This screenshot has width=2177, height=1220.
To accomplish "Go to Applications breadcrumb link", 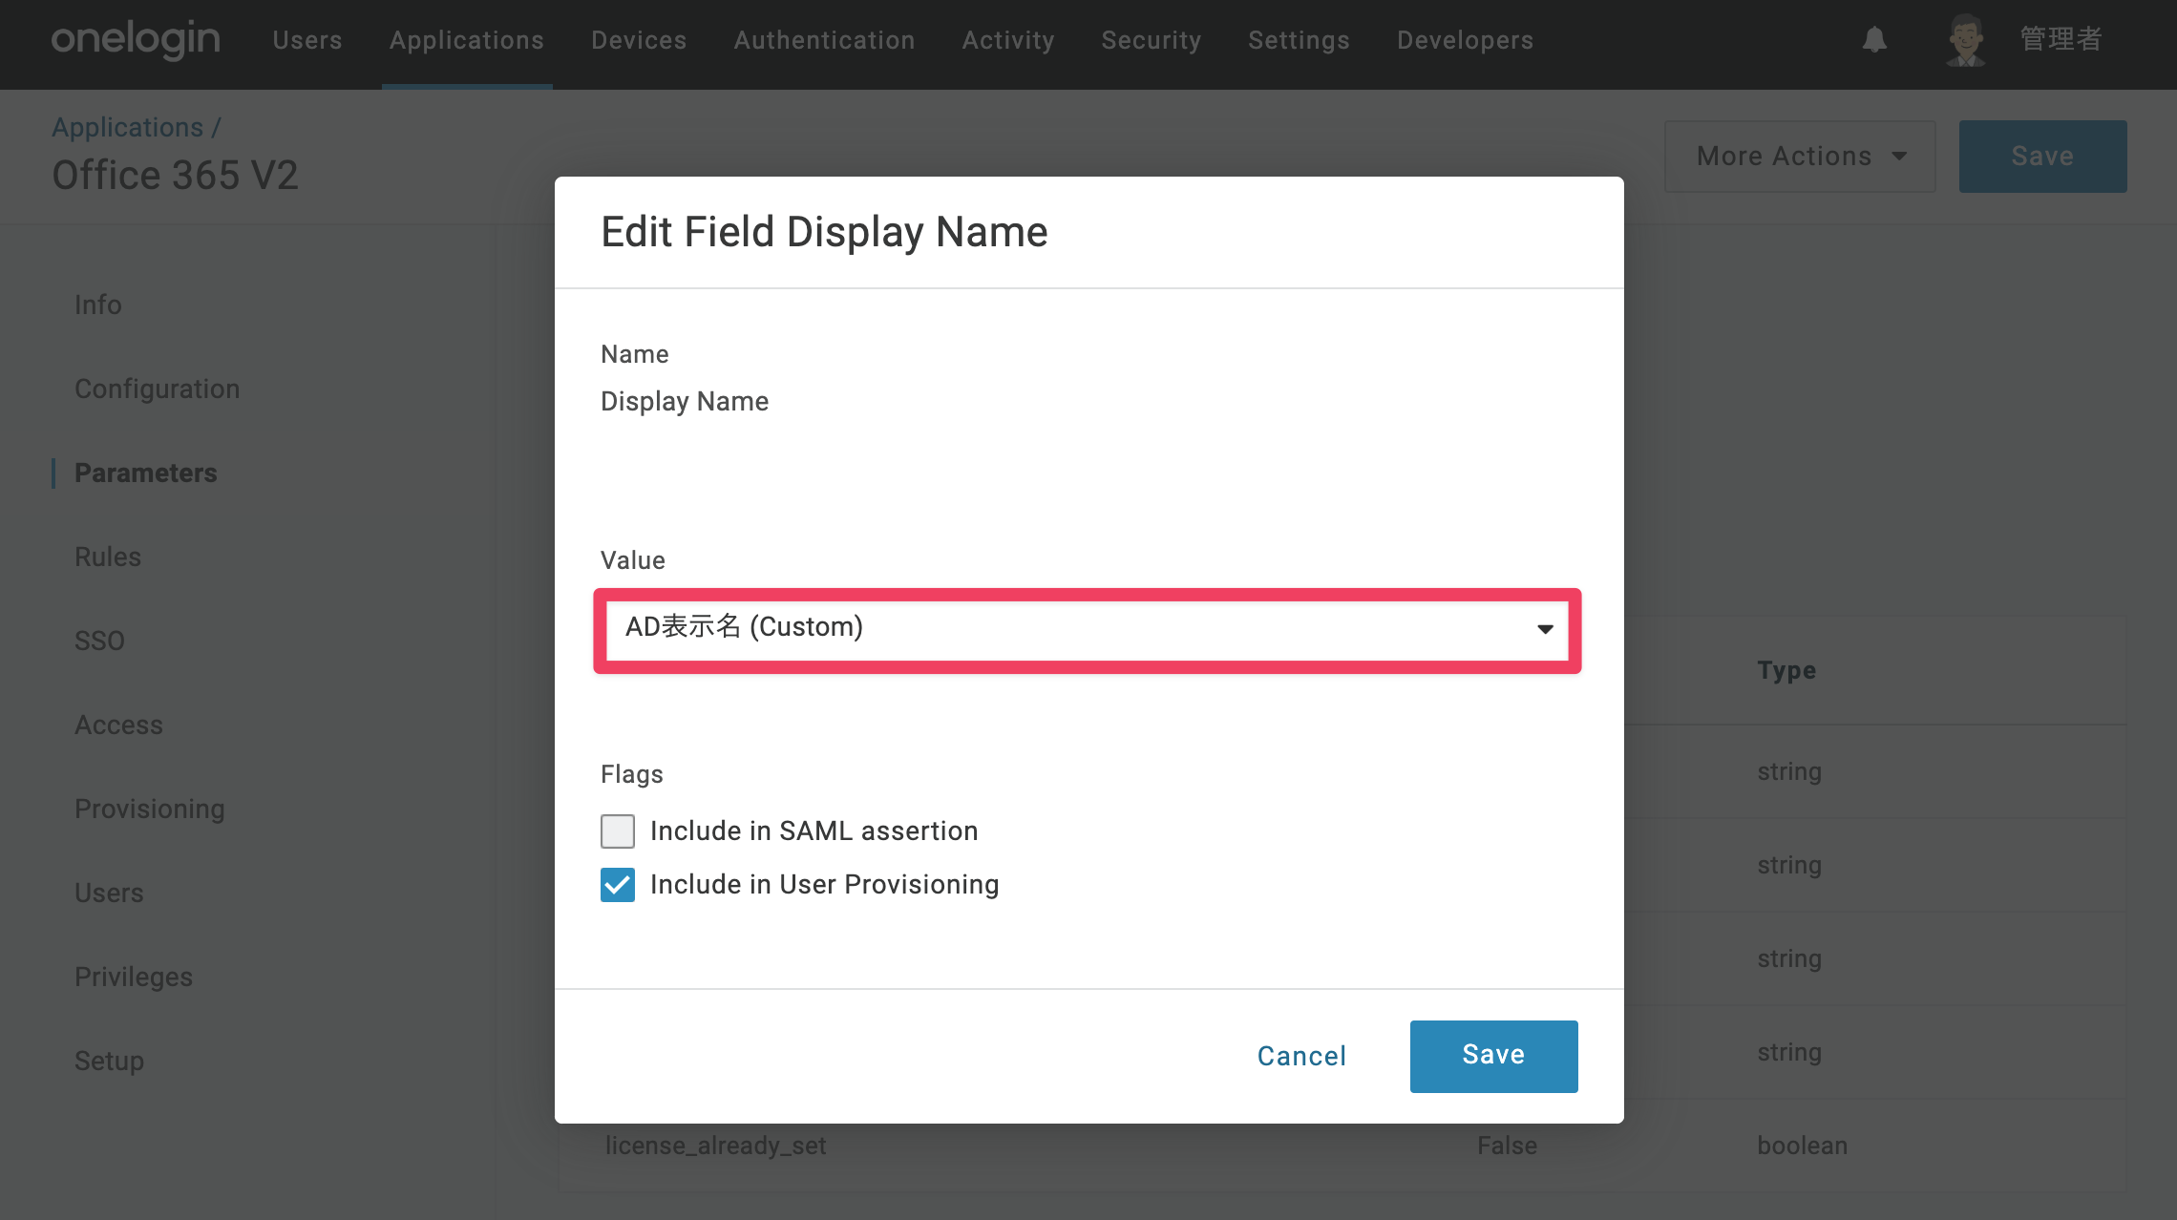I will coord(128,127).
